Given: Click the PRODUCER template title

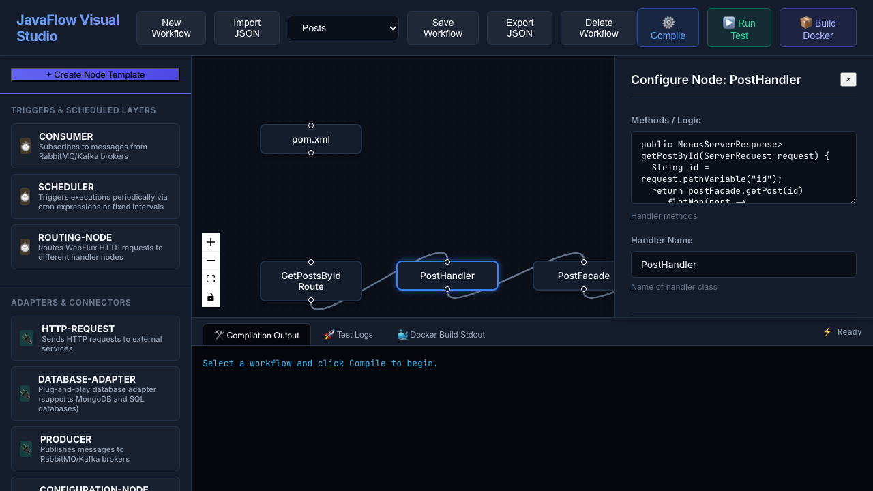Looking at the screenshot, I should (65, 439).
